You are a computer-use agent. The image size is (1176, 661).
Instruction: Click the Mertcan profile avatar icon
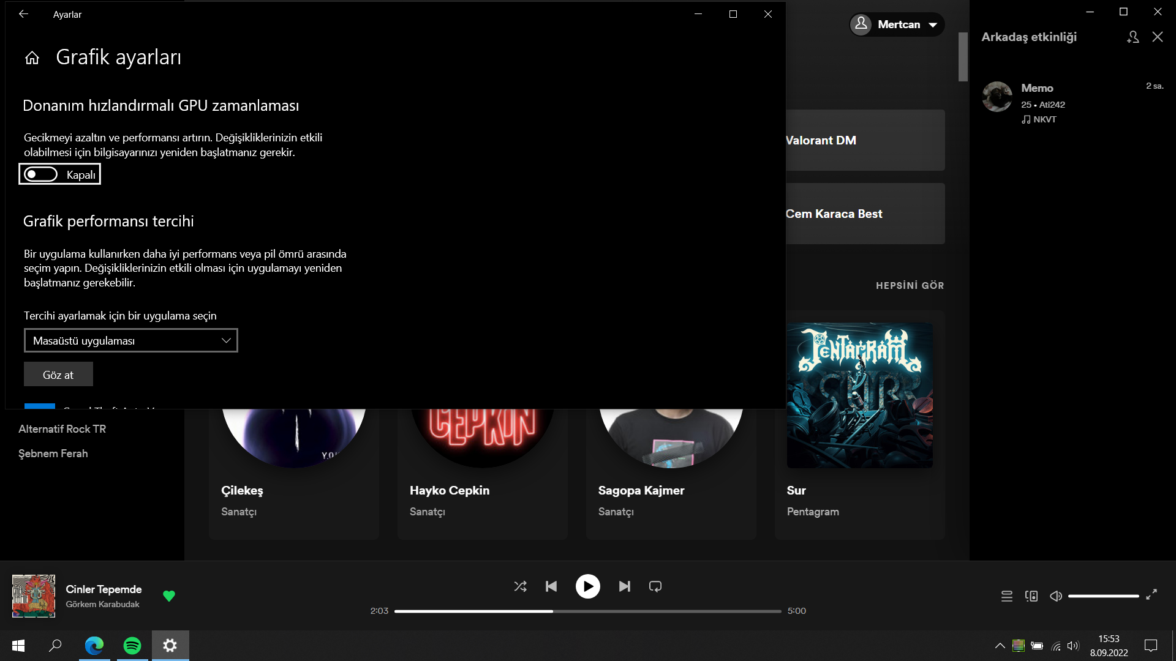coord(861,24)
